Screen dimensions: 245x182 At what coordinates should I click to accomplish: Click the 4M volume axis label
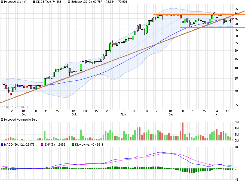tap(237, 128)
